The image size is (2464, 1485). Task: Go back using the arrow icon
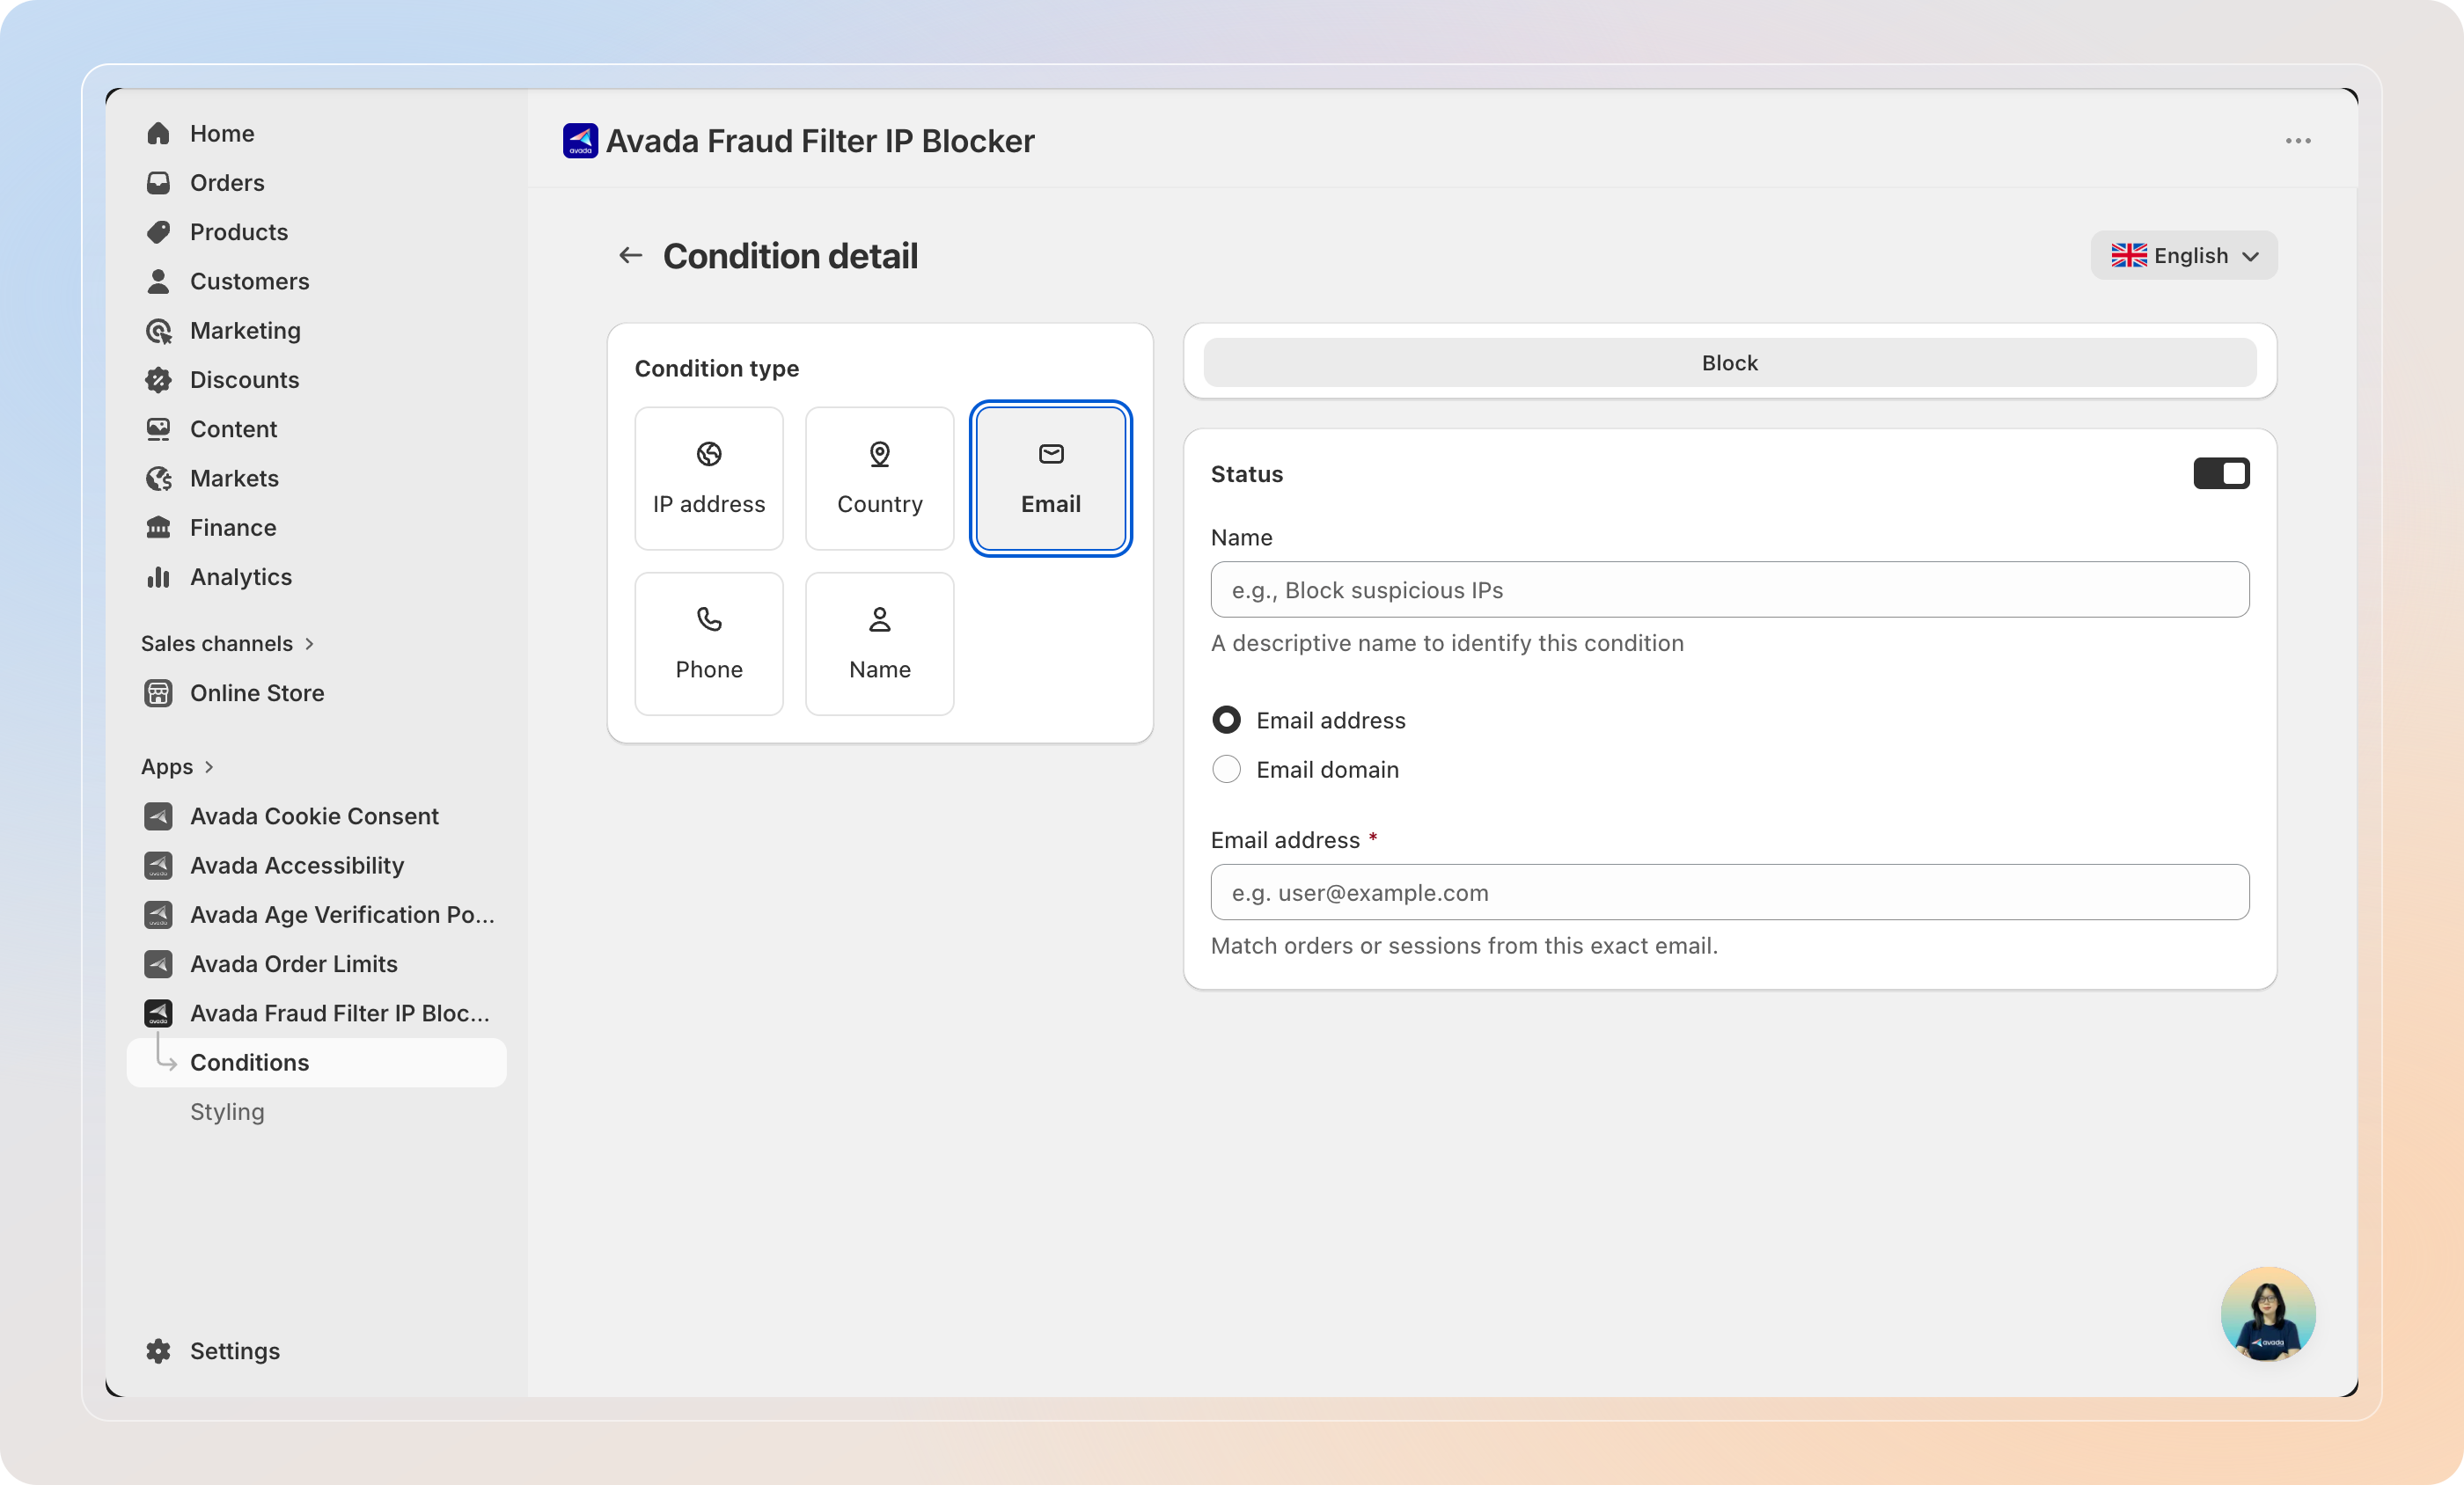[x=630, y=256]
